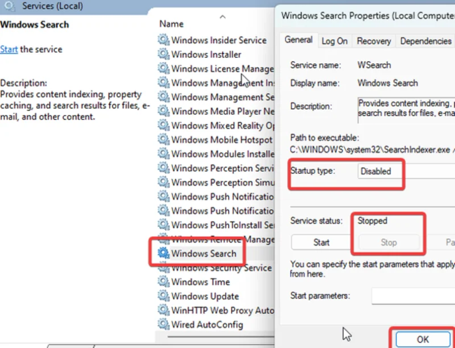The height and width of the screenshot is (348, 455).
Task: Click gear icon beside Windows Time
Action: [x=163, y=281]
